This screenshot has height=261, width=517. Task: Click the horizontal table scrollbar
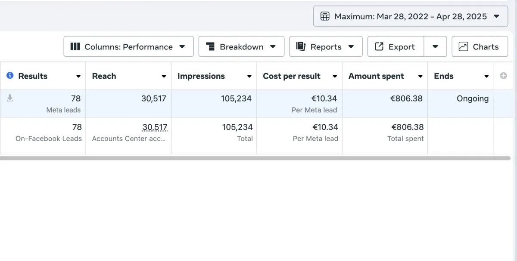click(x=255, y=158)
